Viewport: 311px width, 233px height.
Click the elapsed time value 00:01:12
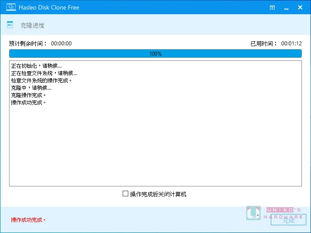[x=292, y=44]
